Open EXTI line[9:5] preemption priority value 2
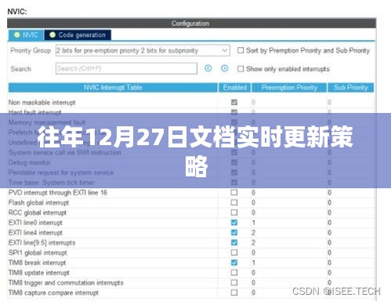Screen dimensions: 391x302 tap(253, 242)
